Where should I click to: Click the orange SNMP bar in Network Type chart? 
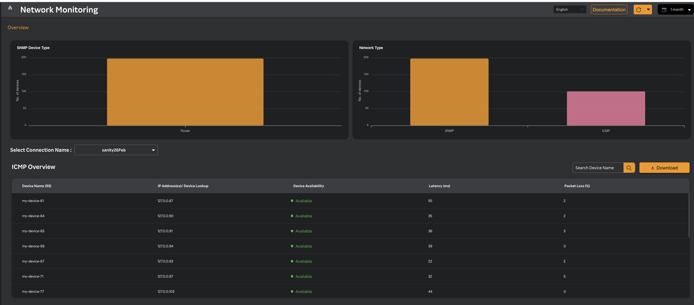click(449, 91)
